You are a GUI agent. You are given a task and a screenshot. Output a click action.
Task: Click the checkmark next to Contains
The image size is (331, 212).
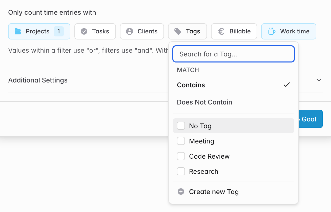pos(286,85)
